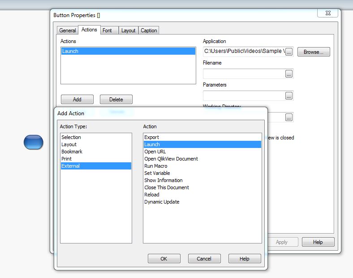353x278 pixels.
Task: Choose the Reload action
Action: pyautogui.click(x=202, y=195)
